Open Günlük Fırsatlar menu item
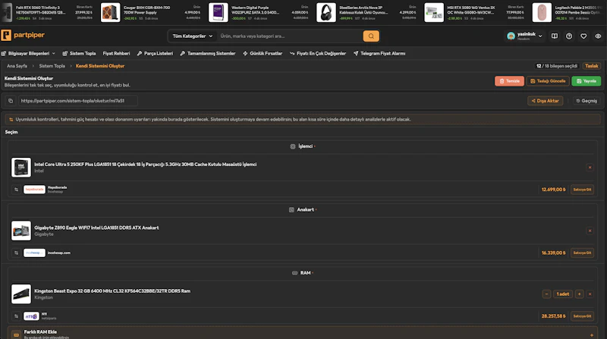The width and height of the screenshot is (607, 339). (263, 53)
